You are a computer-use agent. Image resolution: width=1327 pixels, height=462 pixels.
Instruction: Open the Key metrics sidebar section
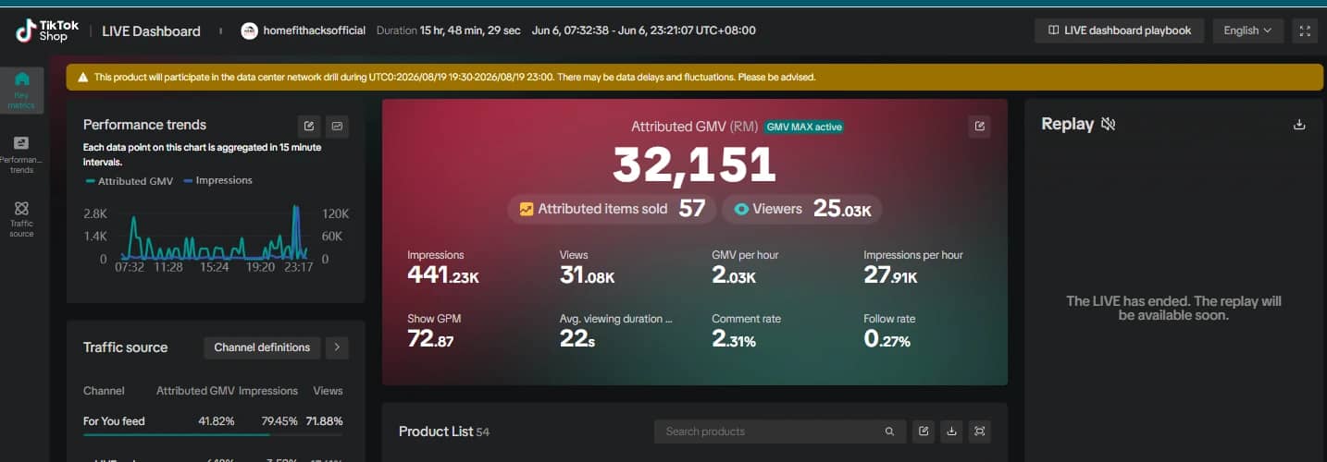pos(22,90)
